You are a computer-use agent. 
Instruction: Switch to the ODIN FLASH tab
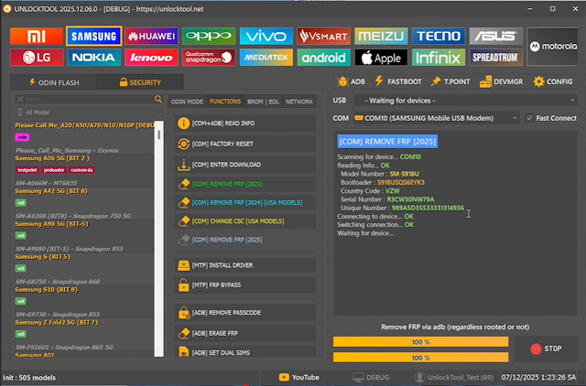coord(51,82)
